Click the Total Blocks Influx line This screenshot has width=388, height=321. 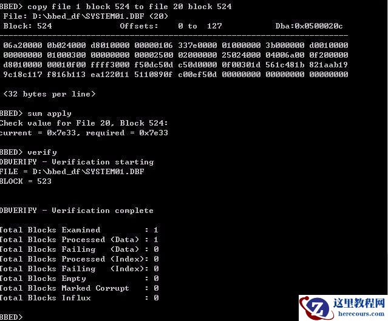pyautogui.click(x=79, y=297)
